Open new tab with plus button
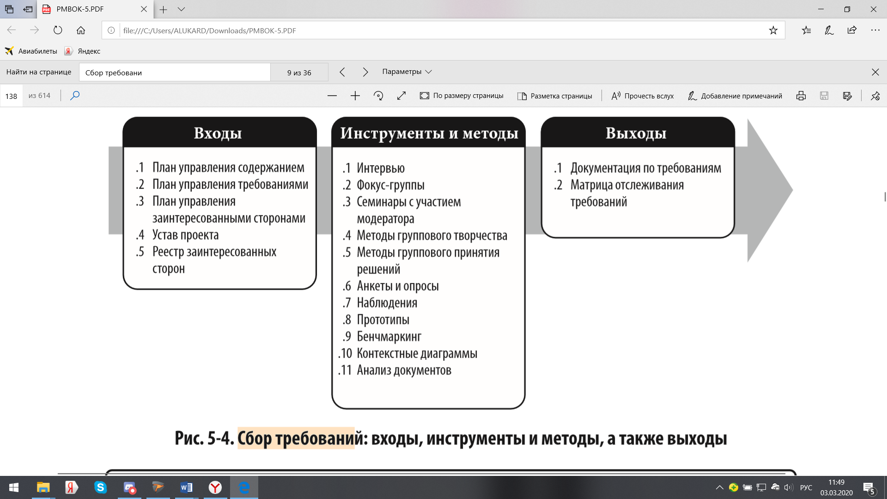The image size is (887, 499). click(x=163, y=9)
